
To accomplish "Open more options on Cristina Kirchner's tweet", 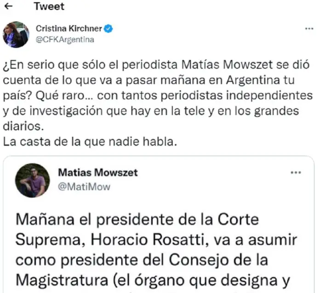I will point(309,28).
